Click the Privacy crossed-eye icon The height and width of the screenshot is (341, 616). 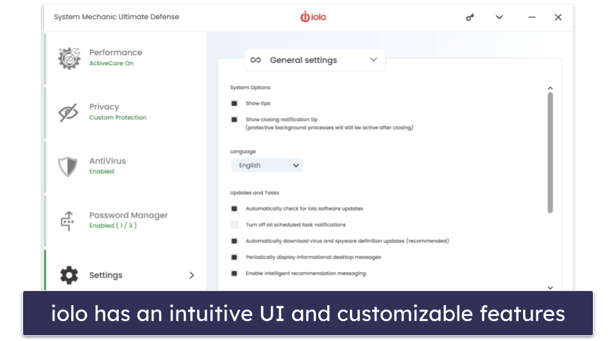coord(69,113)
